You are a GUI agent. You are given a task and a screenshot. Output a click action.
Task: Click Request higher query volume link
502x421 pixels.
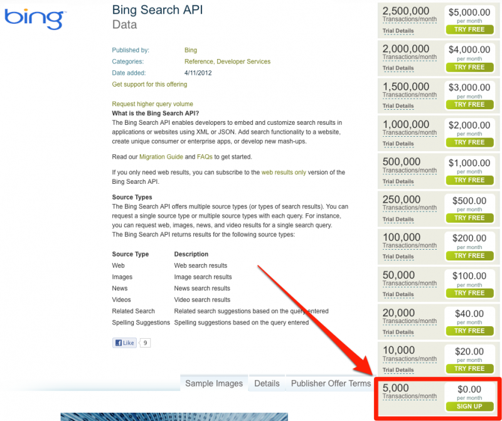click(x=152, y=104)
